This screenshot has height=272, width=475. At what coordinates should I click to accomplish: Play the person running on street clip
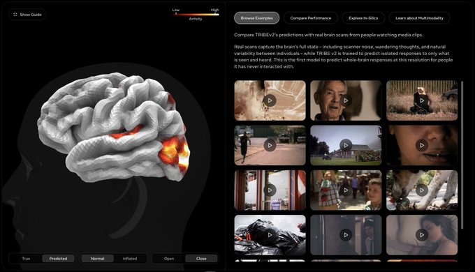(270, 145)
